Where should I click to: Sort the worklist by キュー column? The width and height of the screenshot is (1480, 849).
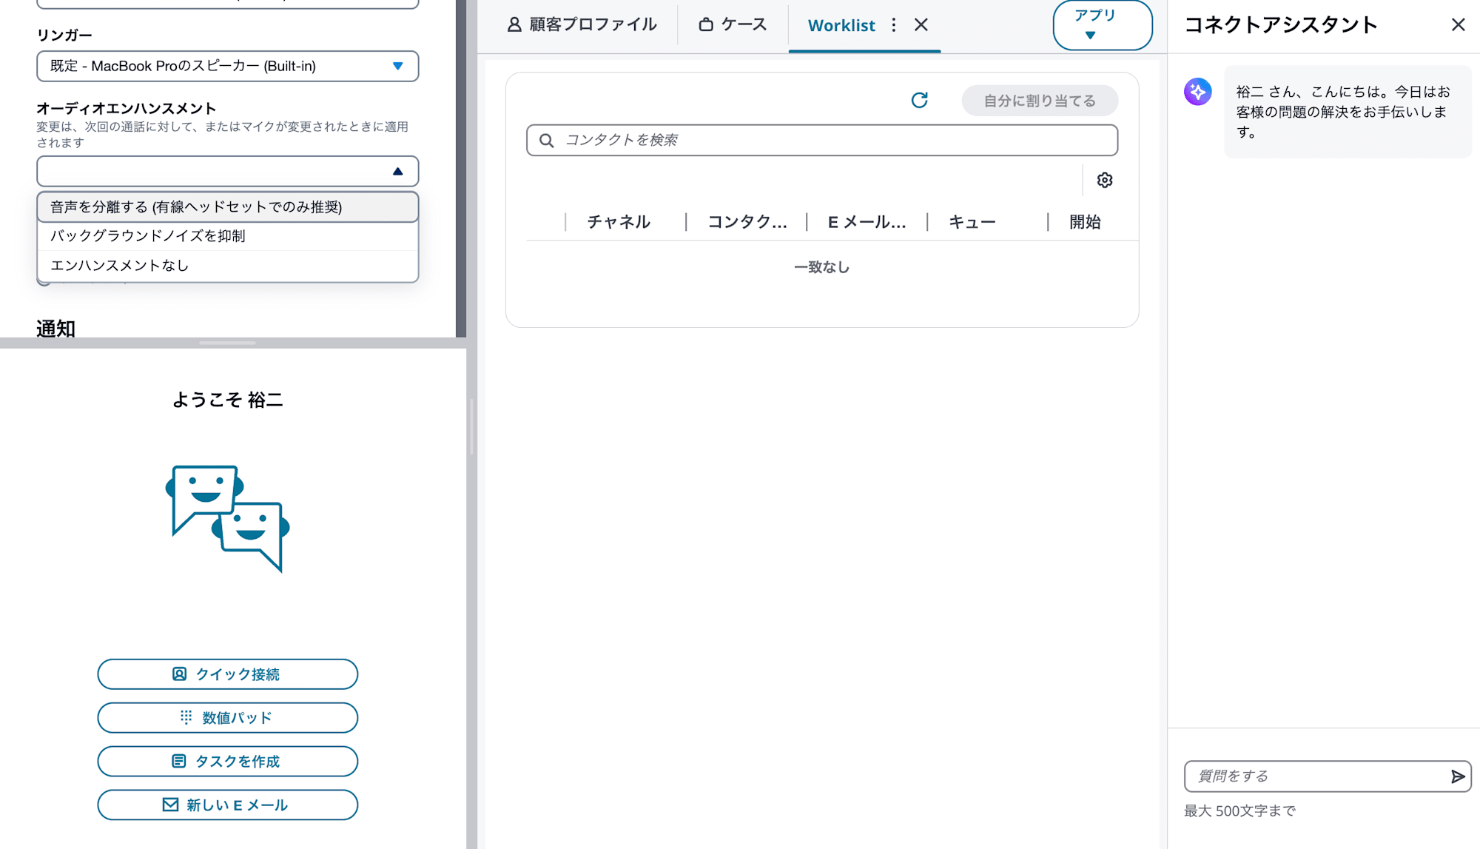point(971,222)
